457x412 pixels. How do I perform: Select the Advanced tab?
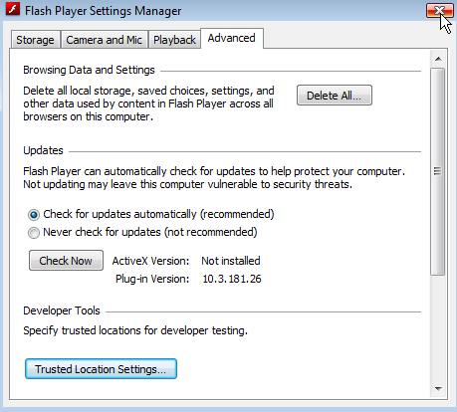[232, 38]
